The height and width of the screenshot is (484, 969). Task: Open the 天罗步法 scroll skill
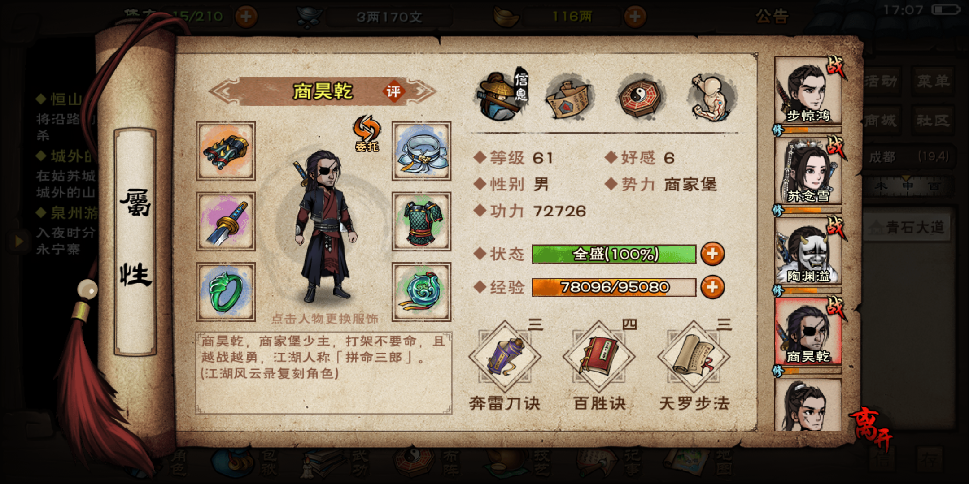click(694, 357)
